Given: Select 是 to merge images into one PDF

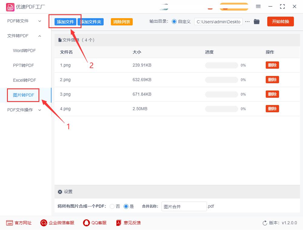Looking at the screenshot, I should tap(126, 206).
